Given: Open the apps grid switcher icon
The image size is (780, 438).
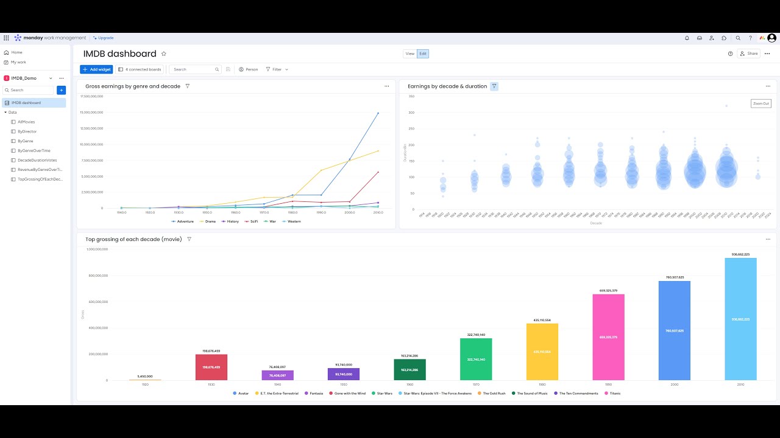Looking at the screenshot, I should tap(6, 38).
